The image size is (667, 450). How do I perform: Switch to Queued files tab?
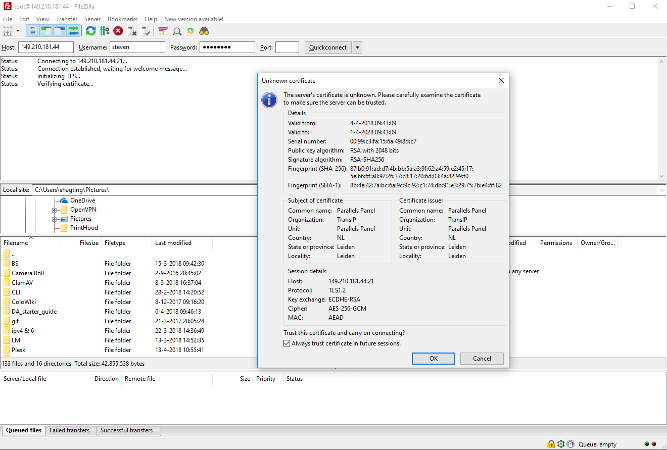24,430
